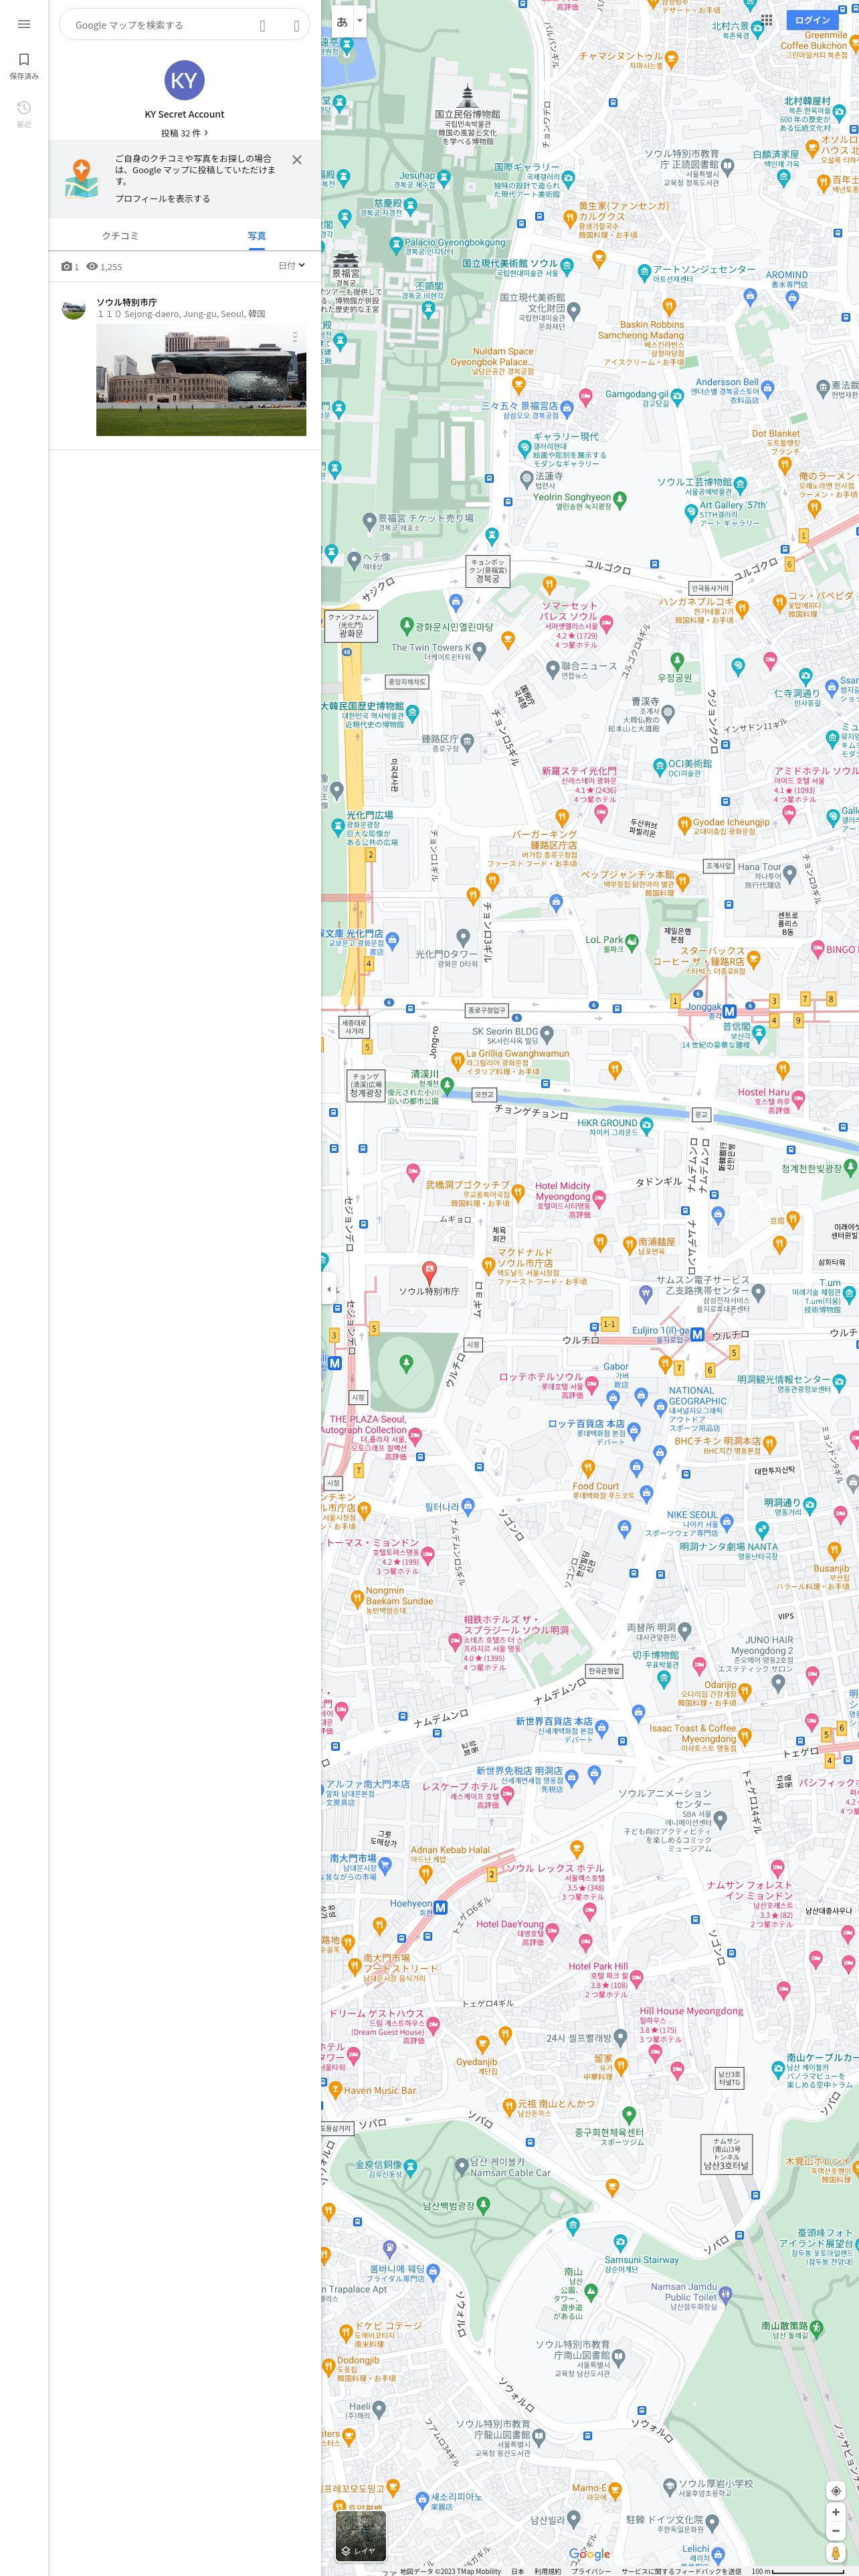Image resolution: width=859 pixels, height=2576 pixels.
Task: Click the ソウル特別市庁 photo entry title
Action: (126, 302)
